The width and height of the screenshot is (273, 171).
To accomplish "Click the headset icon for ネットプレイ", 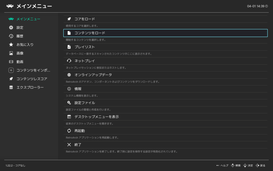I will pos(69,61).
